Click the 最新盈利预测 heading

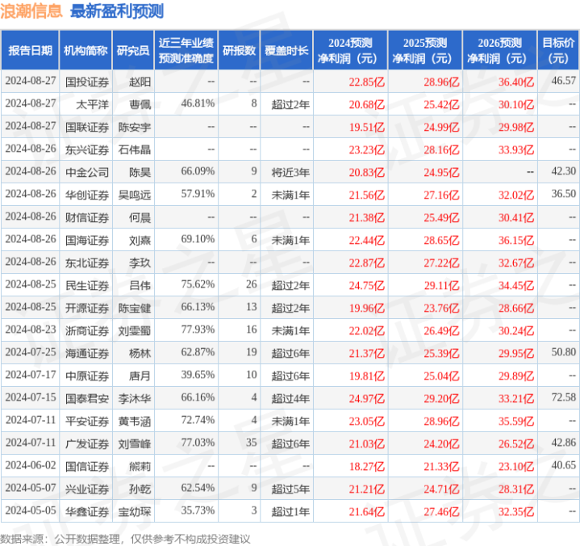click(117, 11)
